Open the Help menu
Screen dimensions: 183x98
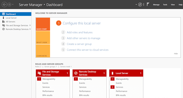click(180, 5)
